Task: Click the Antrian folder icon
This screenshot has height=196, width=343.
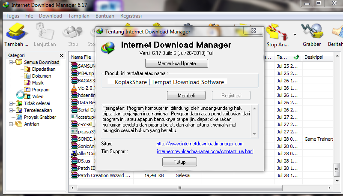Action: 19,124
